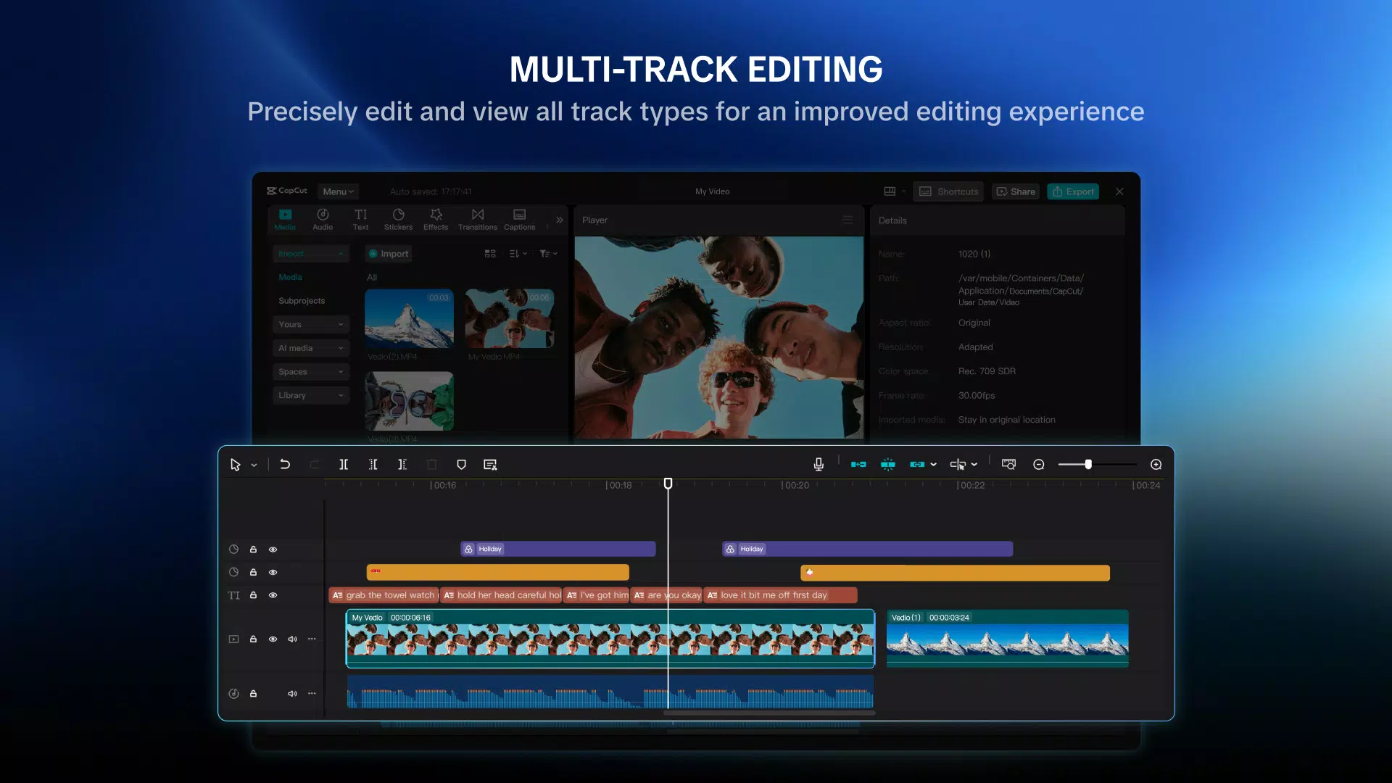The image size is (1392, 783).
Task: Select the Vedio (1) mountain clip
Action: coord(1008,639)
